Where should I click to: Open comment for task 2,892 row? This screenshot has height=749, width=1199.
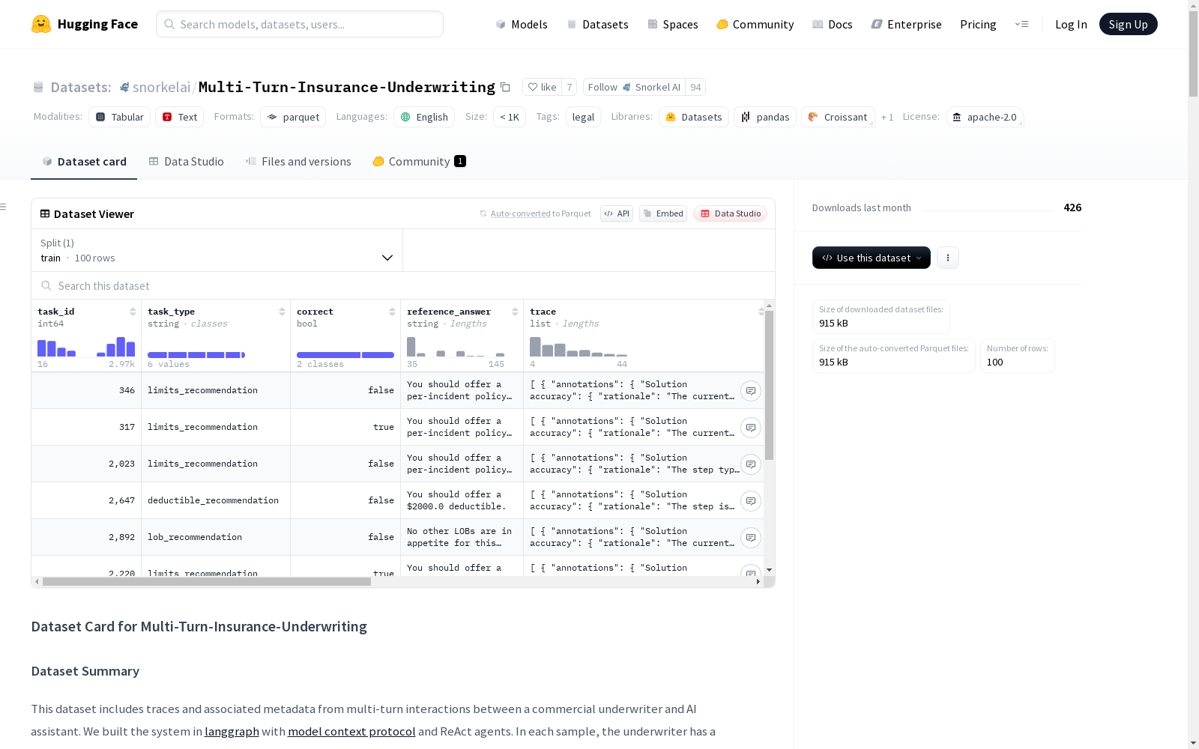point(750,538)
